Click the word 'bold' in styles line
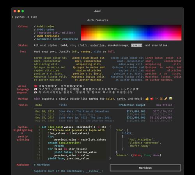 (x=64, y=45)
